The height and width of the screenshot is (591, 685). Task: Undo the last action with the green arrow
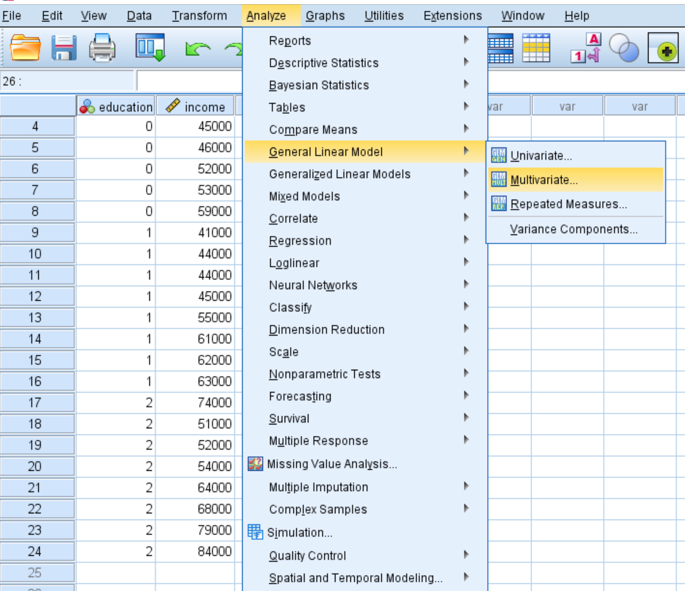coord(198,49)
